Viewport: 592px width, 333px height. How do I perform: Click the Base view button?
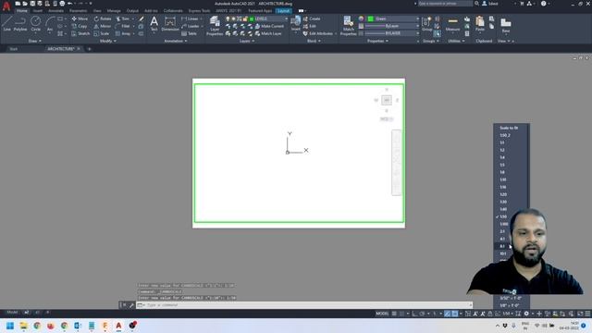506,25
